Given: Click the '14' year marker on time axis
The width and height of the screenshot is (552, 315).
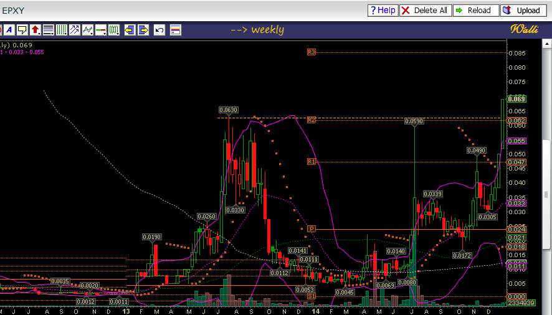Looking at the screenshot, I should 316,311.
